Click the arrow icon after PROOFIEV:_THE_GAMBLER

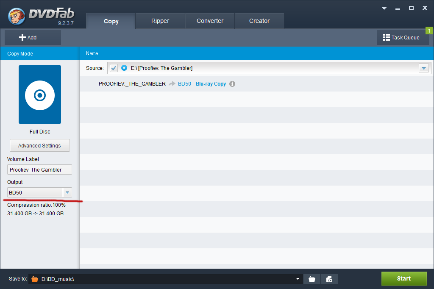click(x=172, y=83)
